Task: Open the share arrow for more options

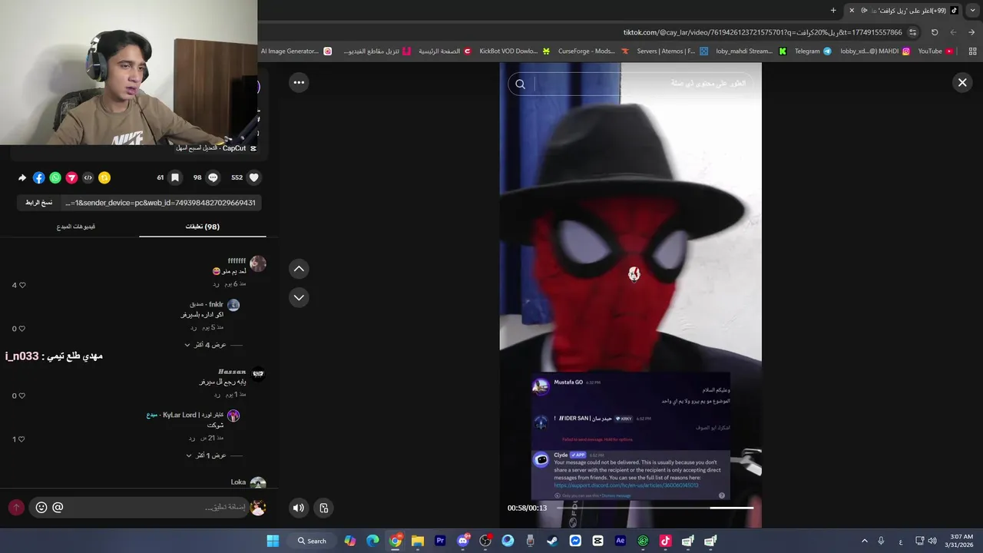Action: pos(22,177)
